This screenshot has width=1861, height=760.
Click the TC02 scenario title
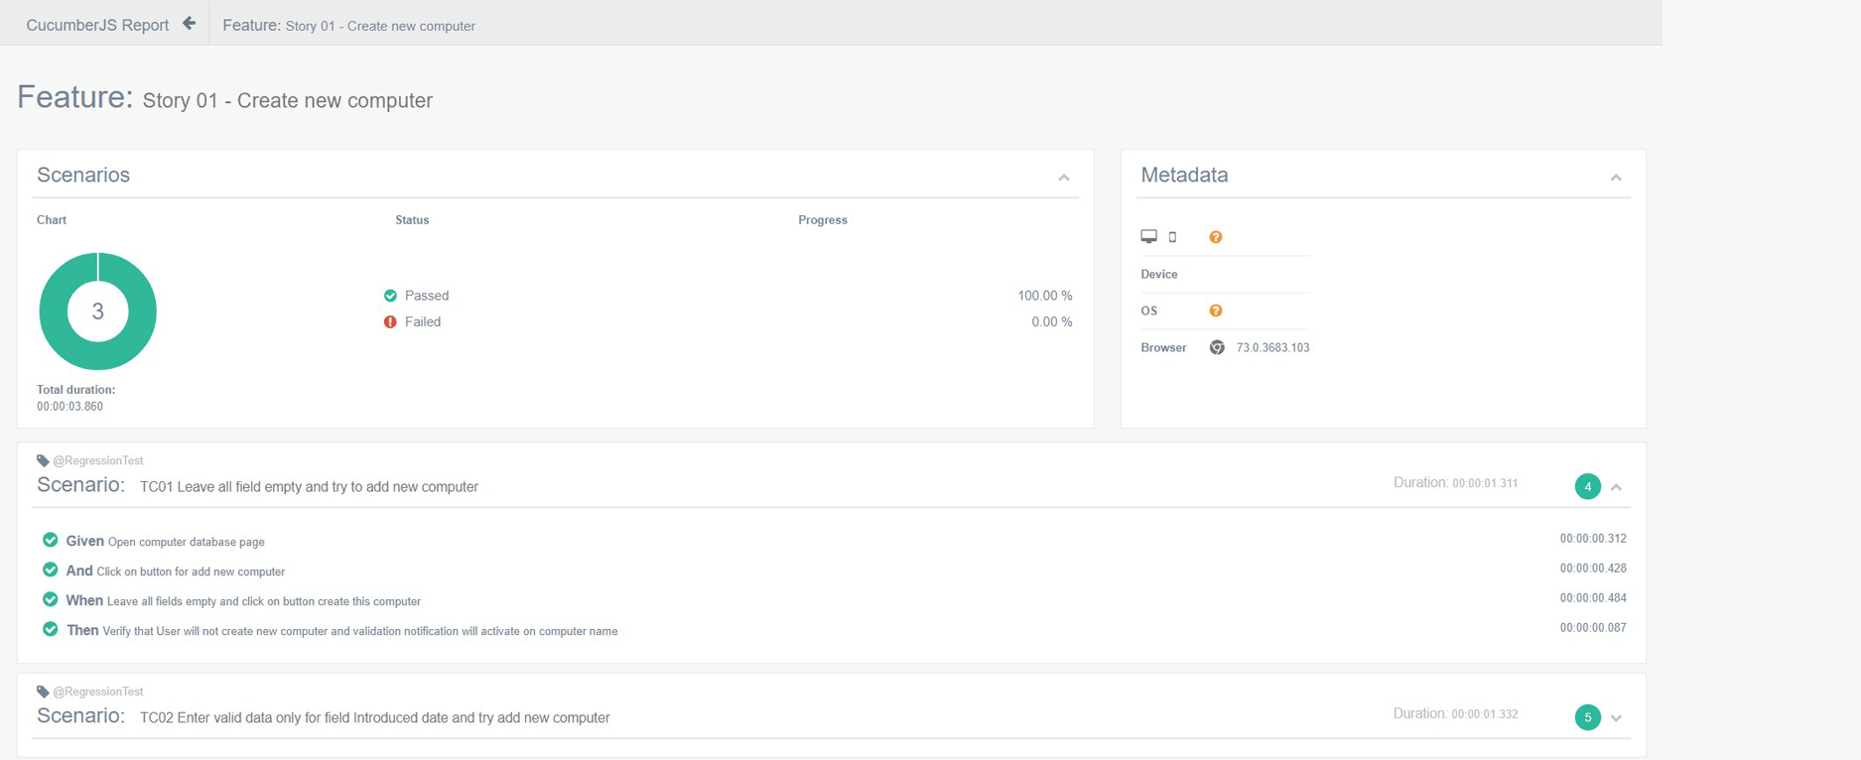click(x=374, y=717)
